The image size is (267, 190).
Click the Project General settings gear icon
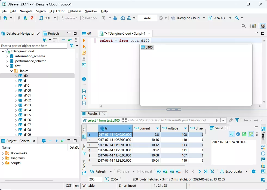(x=44, y=141)
